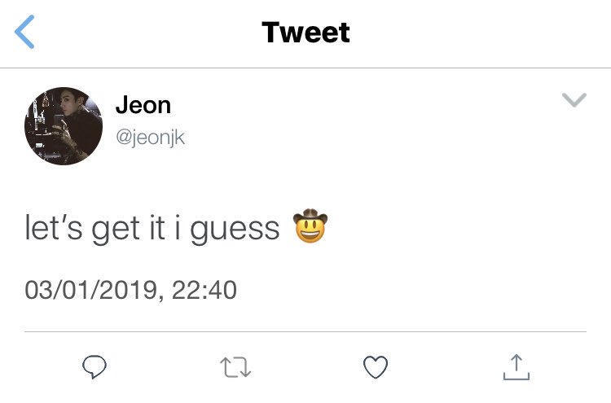Retweet Jeon's tweet

(x=235, y=367)
